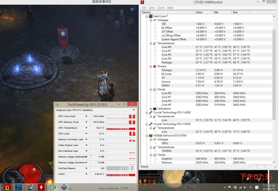Image resolution: width=278 pixels, height=191 pixels.
Task: Click the Value column header
Action: point(203,12)
